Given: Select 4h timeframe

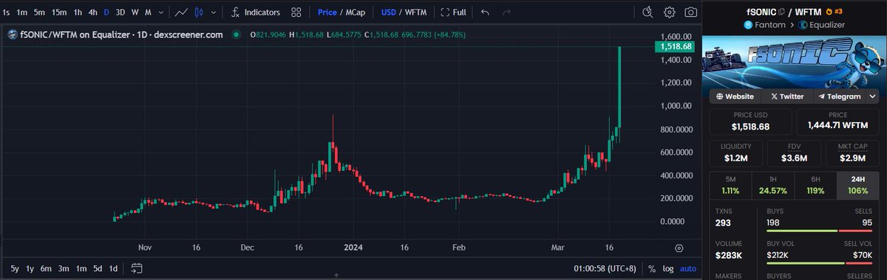Looking at the screenshot, I should click(92, 12).
